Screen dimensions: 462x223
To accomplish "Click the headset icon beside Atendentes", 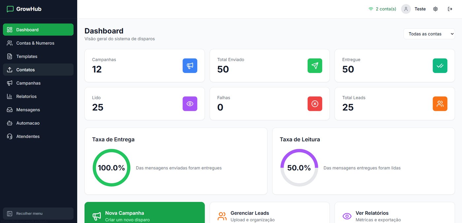I will point(10,136).
